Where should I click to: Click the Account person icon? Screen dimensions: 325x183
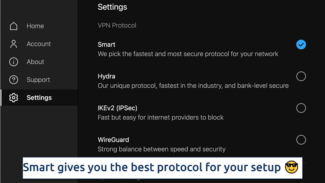pos(14,44)
